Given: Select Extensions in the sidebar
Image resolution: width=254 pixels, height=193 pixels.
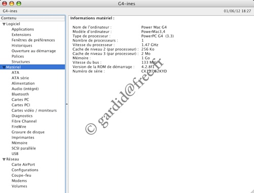Looking at the screenshot, I should pyautogui.click(x=21, y=34).
